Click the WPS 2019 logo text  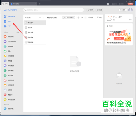pyautogui.click(x=10, y=10)
